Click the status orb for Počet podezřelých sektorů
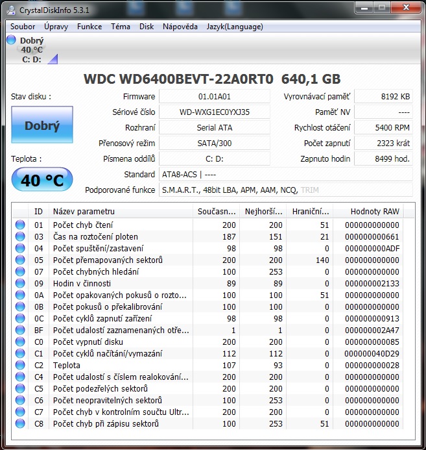Image resolution: width=426 pixels, height=450 pixels. point(20,388)
